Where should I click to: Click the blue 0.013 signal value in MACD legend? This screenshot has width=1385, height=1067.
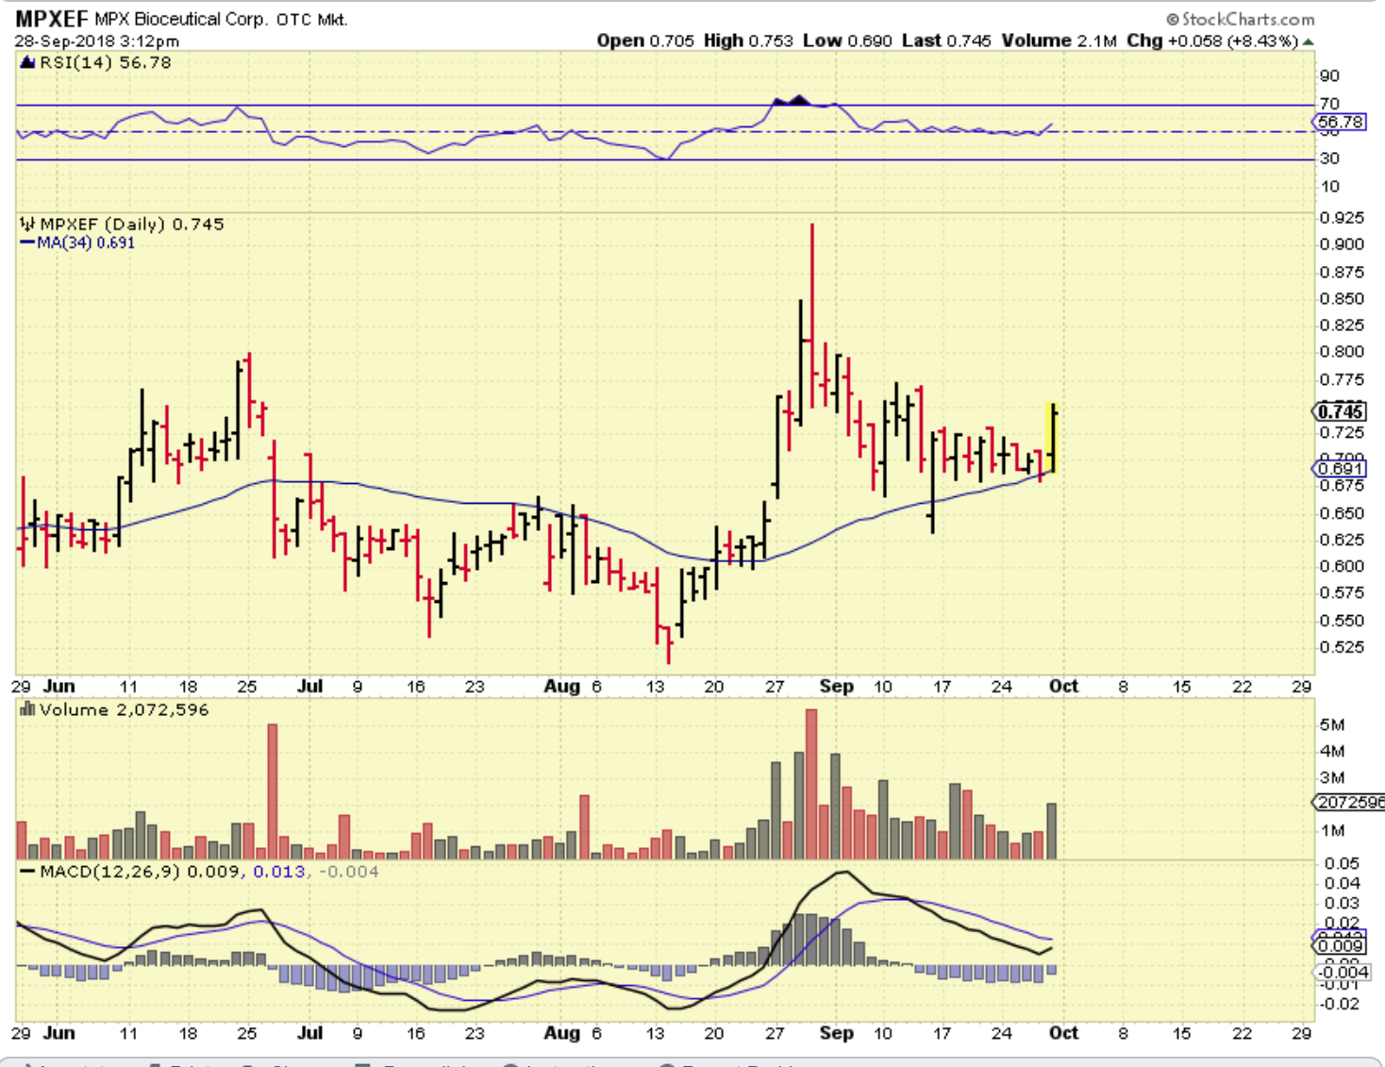coord(278,872)
